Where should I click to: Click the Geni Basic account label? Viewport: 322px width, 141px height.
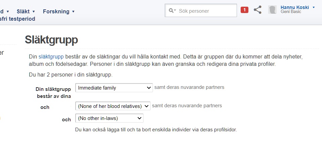coord(291,12)
